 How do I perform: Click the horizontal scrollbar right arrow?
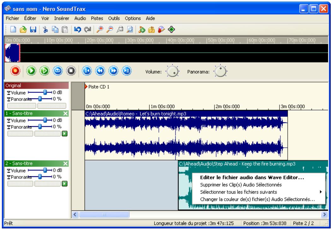[324, 215]
